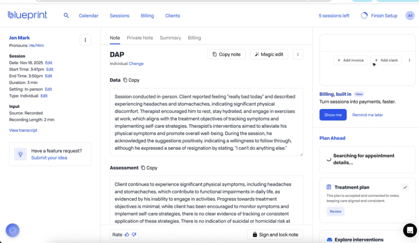Click the Explore interventions icon
Viewport: 419px width, 243px height.
tap(329, 239)
